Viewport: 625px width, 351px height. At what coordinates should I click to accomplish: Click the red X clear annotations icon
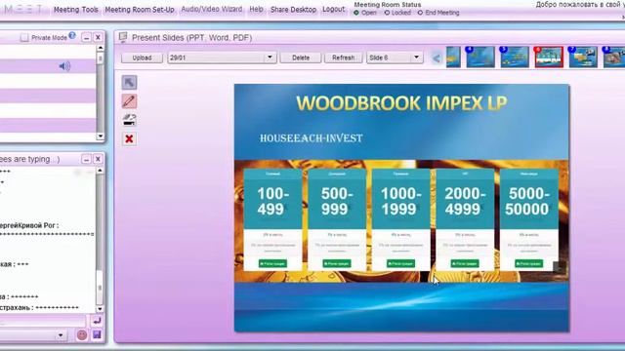129,138
